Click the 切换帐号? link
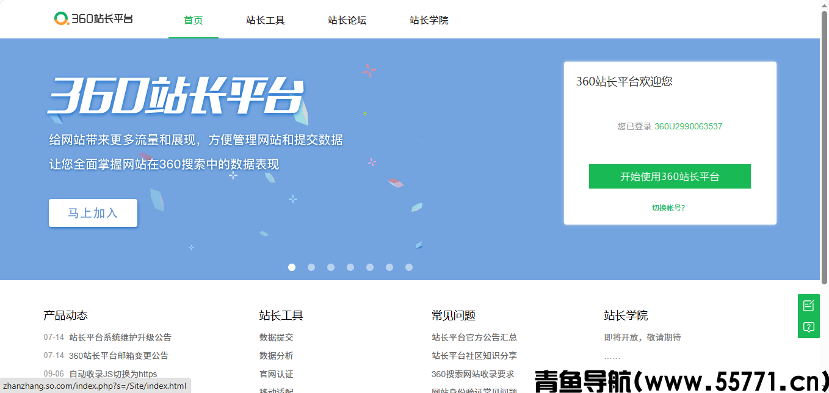 click(668, 207)
